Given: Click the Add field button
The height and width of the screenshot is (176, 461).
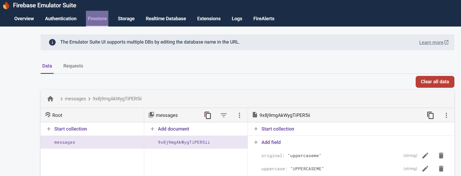Looking at the screenshot, I should tap(271, 142).
